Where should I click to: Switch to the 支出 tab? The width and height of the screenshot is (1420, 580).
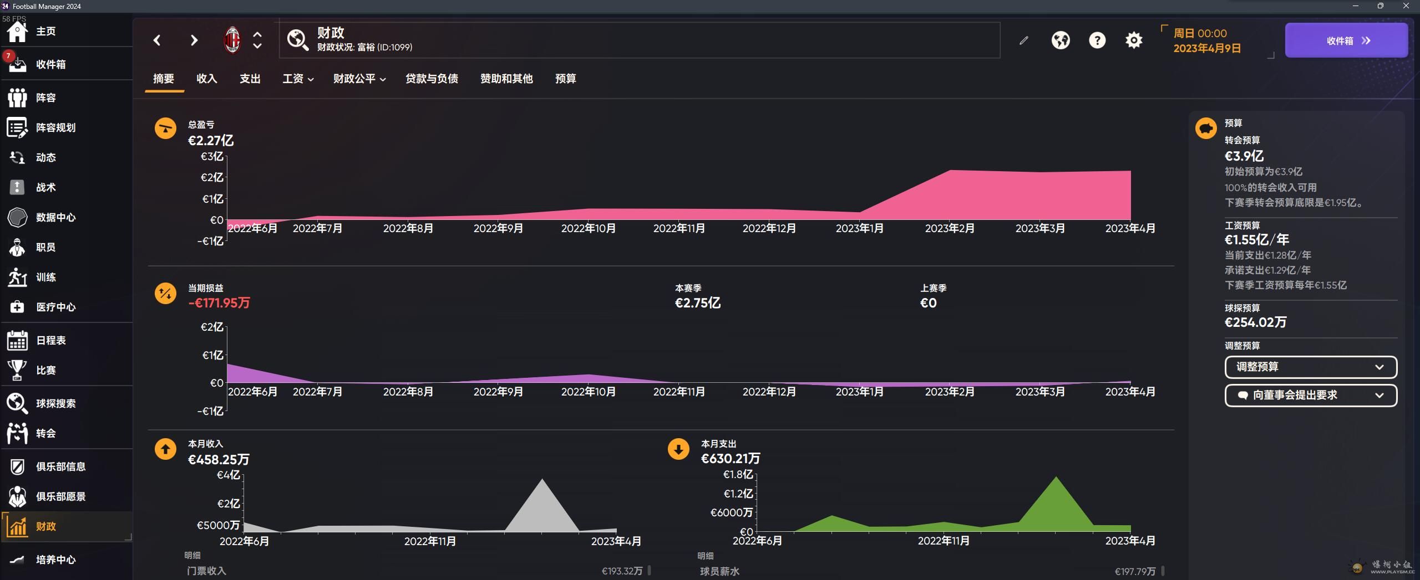(x=250, y=79)
